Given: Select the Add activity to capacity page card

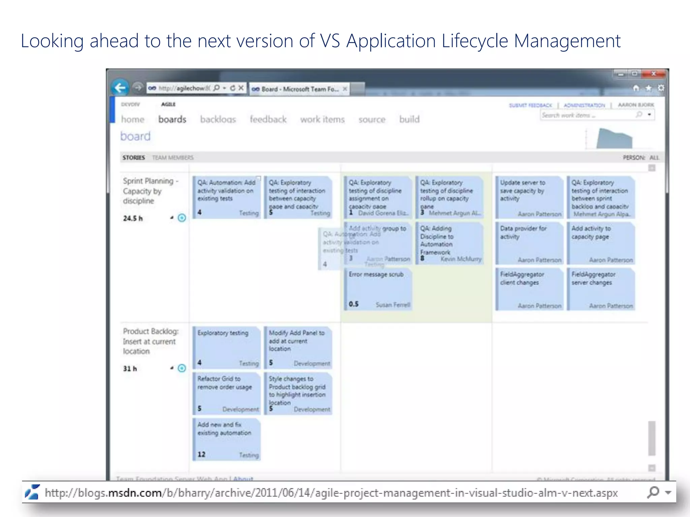Looking at the screenshot, I should (601, 243).
